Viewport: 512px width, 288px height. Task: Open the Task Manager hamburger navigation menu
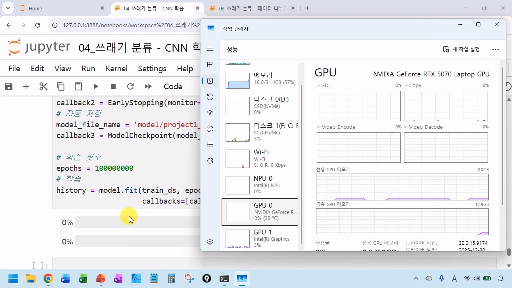tap(210, 49)
